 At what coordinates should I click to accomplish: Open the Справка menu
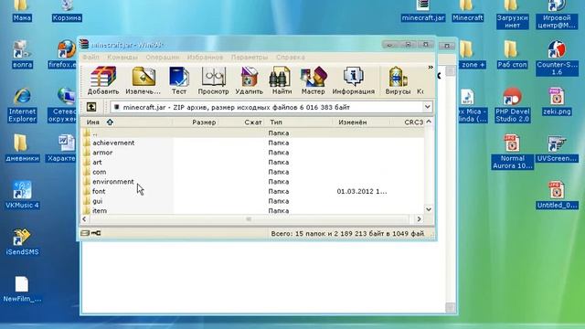pyautogui.click(x=291, y=57)
